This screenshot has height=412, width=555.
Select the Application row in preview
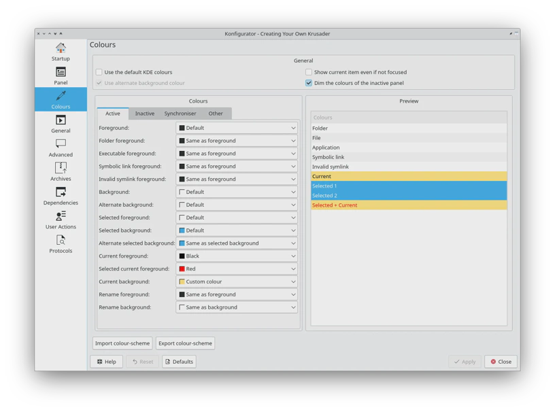tap(409, 148)
